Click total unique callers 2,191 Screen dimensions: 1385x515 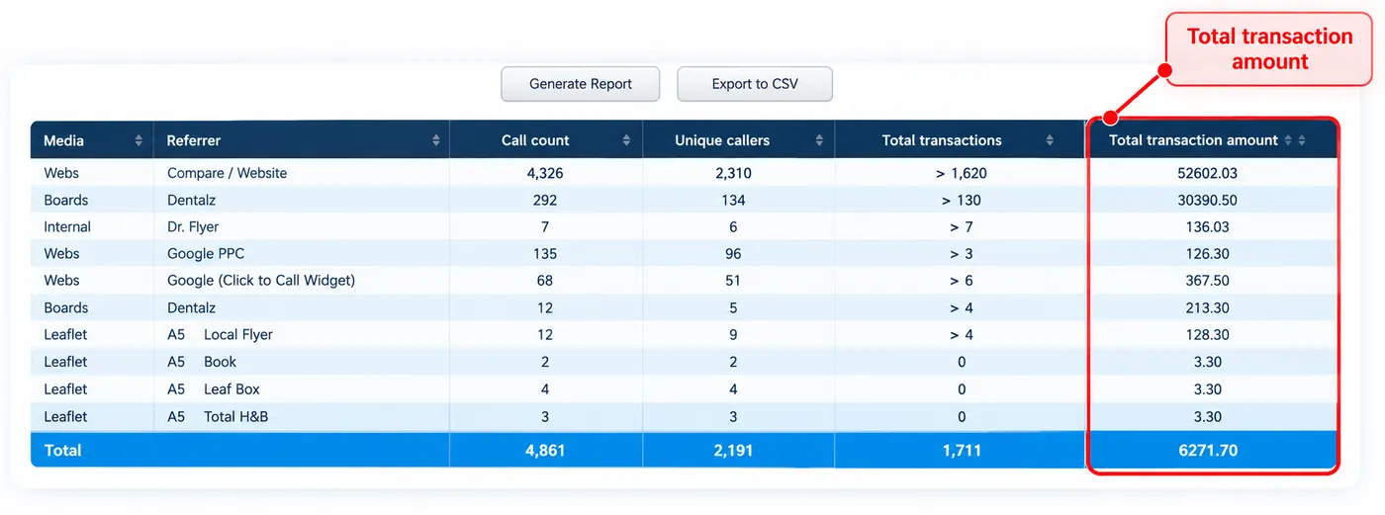(733, 450)
